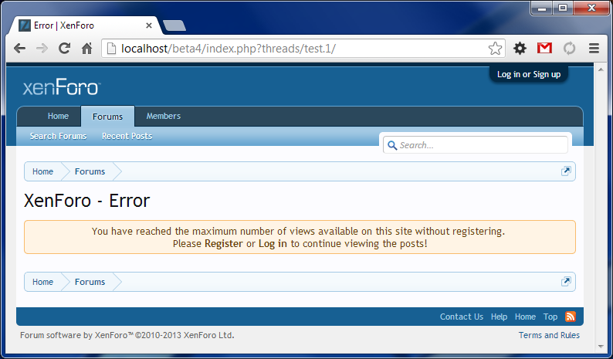Click the Contact Us footer link
Screen dimensions: 613x359
(461, 317)
